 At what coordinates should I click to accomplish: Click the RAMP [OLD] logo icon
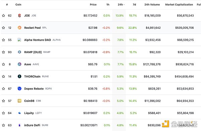[19, 52]
